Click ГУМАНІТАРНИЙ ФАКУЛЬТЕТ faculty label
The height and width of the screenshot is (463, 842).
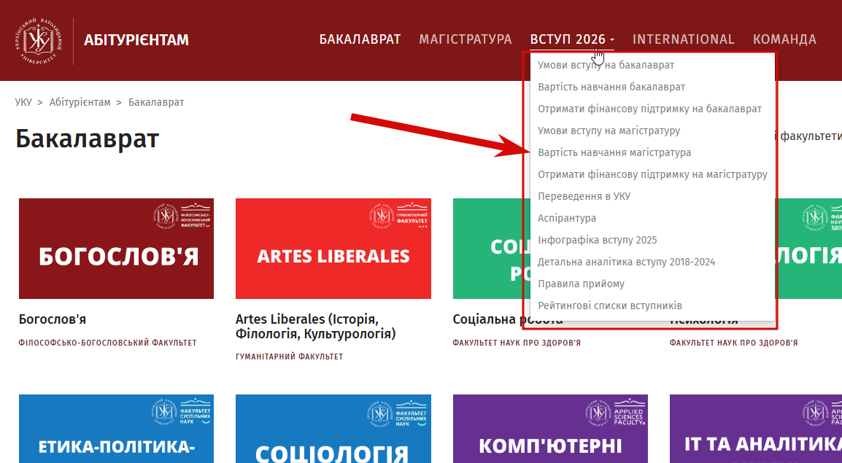click(289, 357)
